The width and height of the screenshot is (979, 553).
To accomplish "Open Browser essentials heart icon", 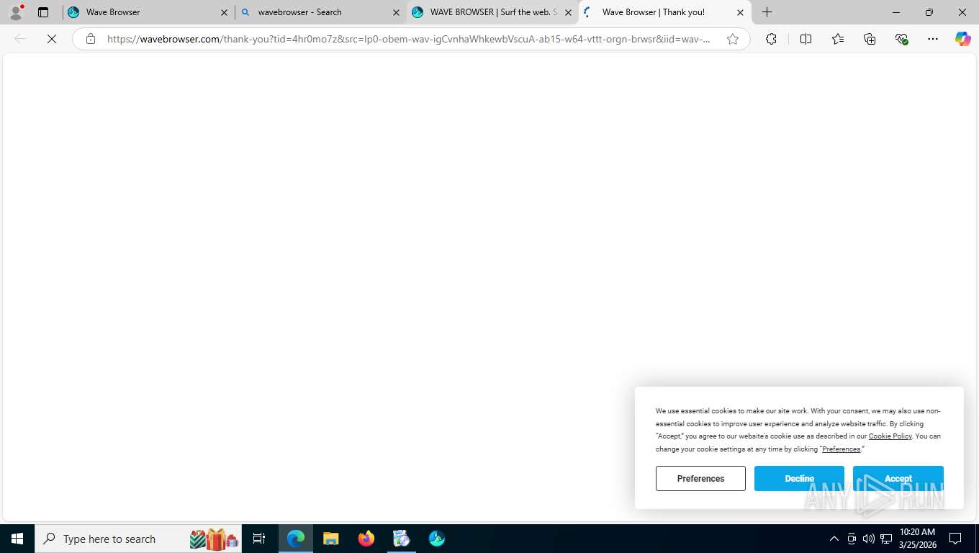I will pos(901,39).
